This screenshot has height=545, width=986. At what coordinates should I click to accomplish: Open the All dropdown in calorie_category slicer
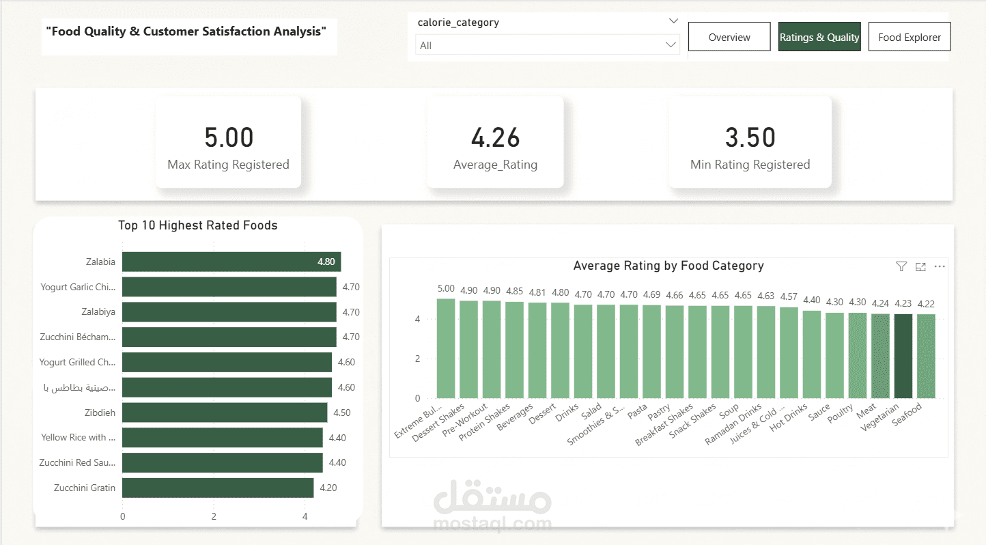pos(548,45)
